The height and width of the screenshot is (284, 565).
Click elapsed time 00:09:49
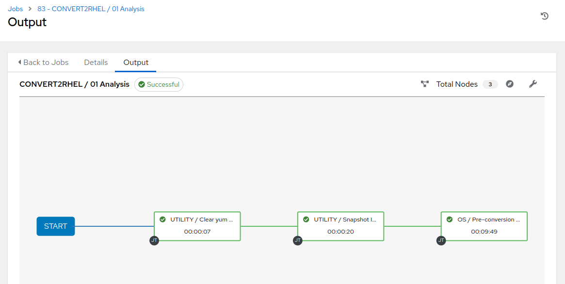pyautogui.click(x=484, y=232)
